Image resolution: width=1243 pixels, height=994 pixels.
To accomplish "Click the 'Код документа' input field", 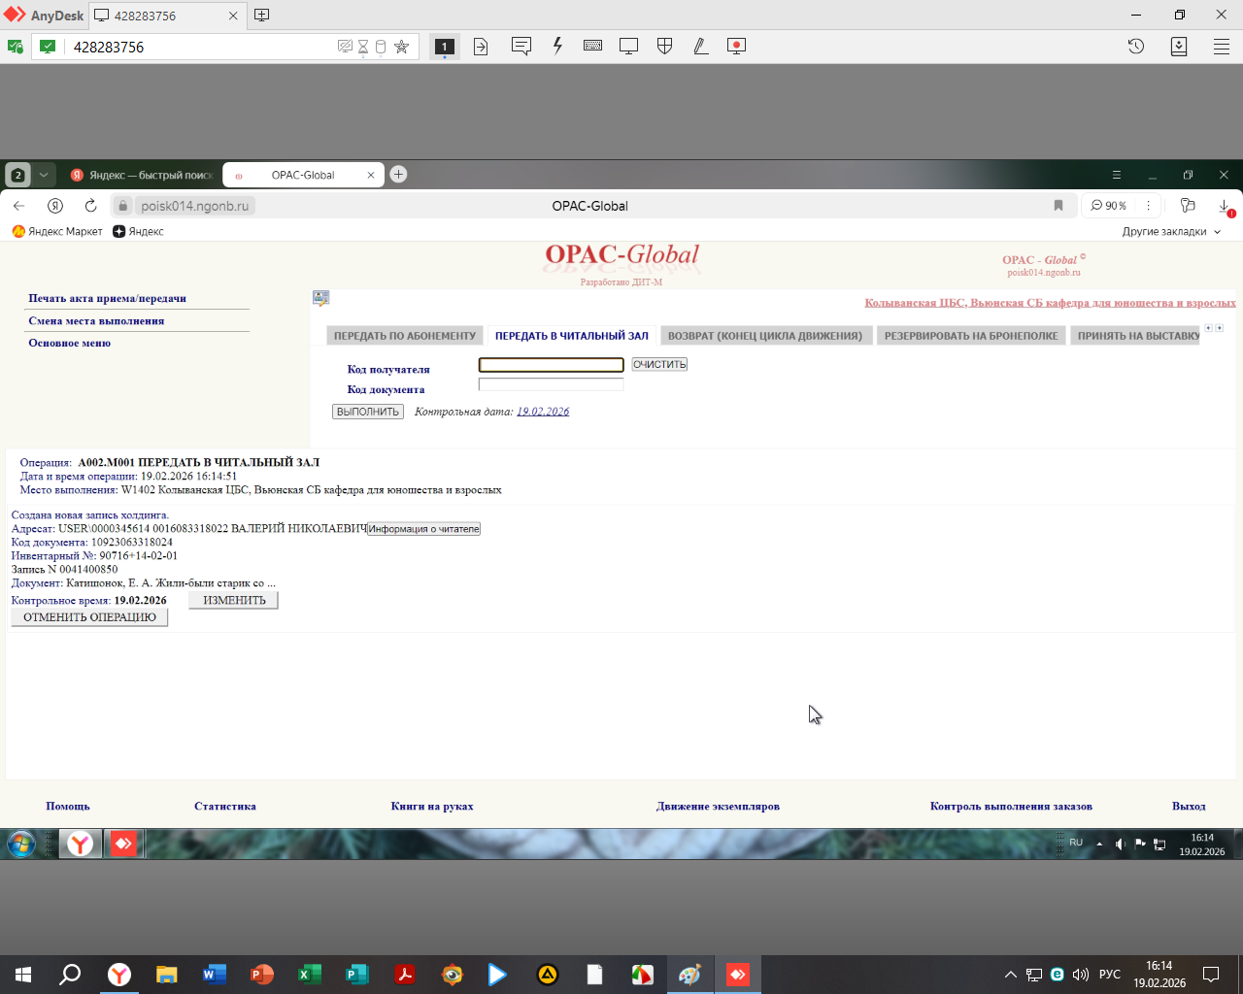I will (551, 385).
